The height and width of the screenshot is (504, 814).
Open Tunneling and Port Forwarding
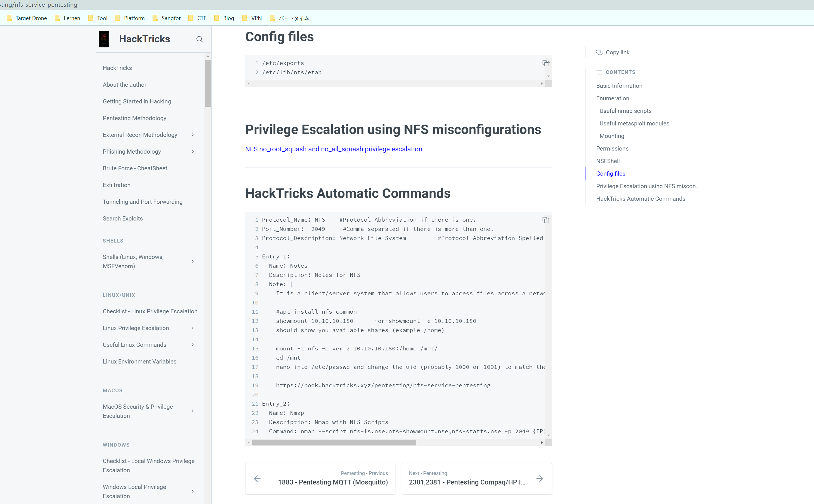click(143, 202)
